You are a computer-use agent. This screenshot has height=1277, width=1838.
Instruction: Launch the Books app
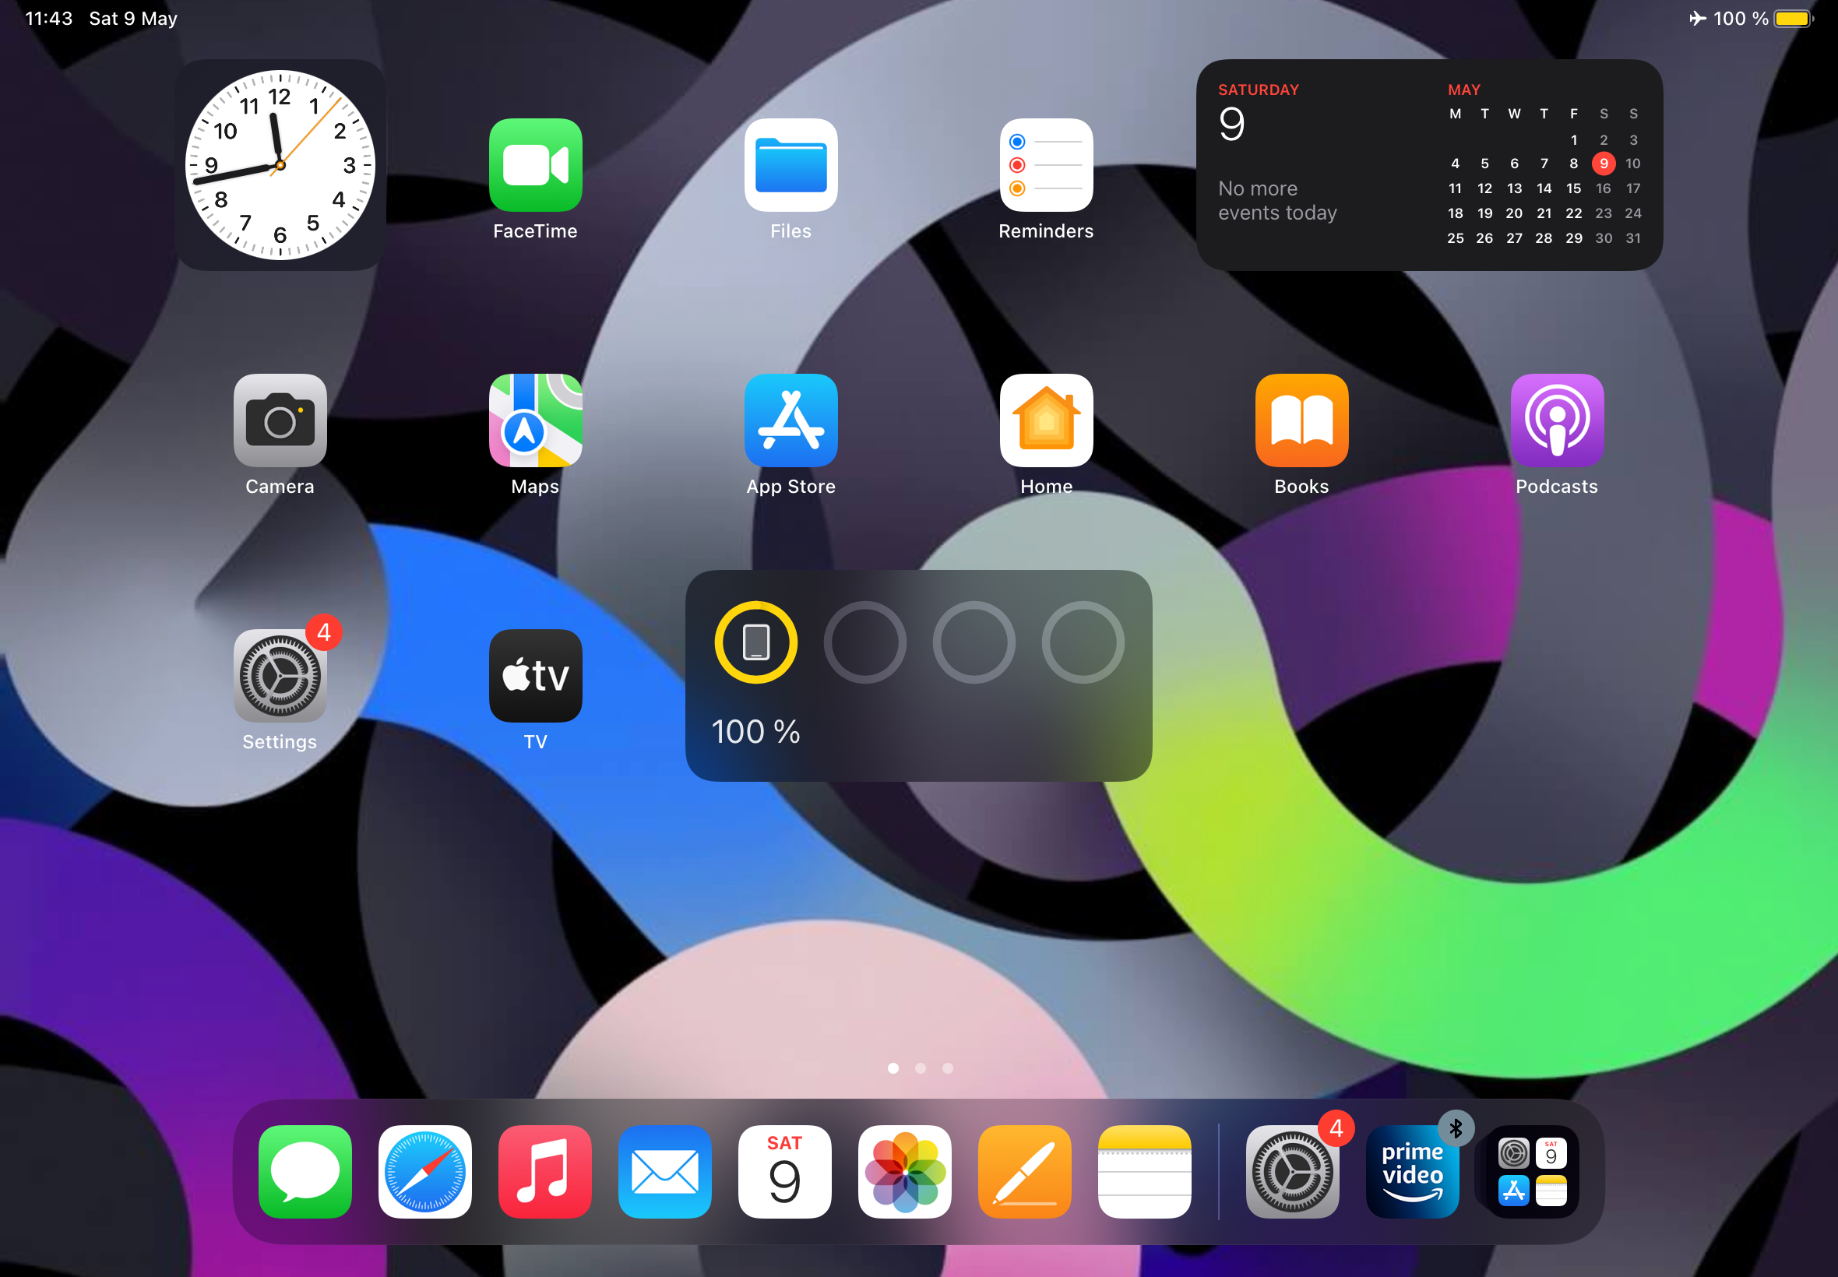[x=1301, y=420]
